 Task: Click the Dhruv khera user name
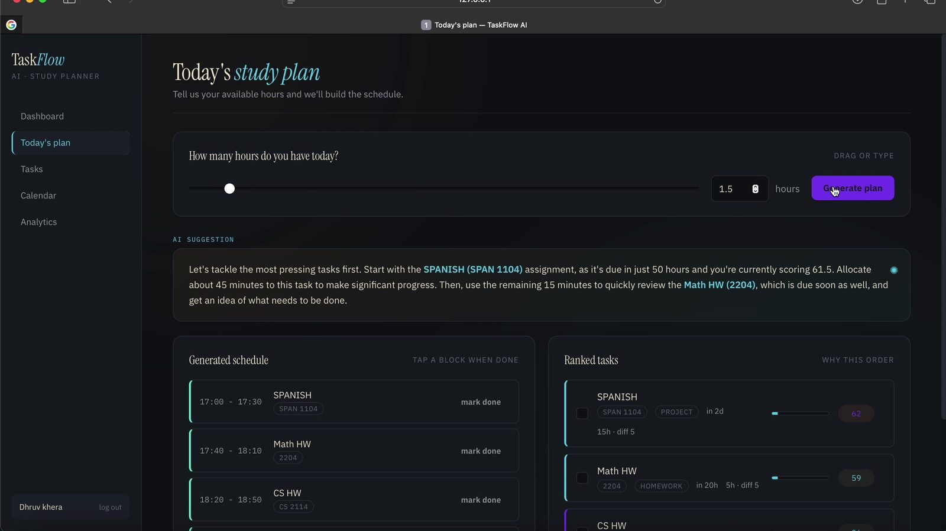pos(41,507)
